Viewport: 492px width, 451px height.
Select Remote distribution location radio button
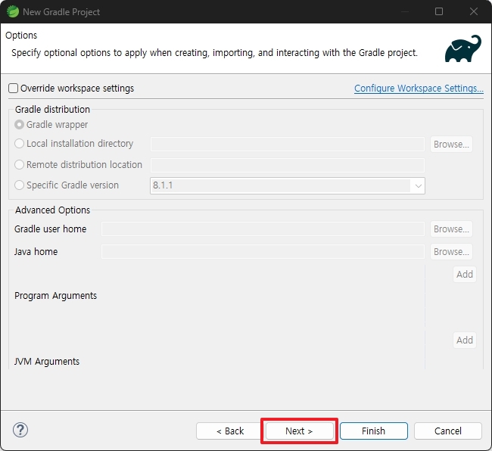[19, 165]
